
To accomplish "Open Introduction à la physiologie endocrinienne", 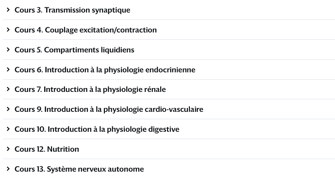I will (120, 70).
